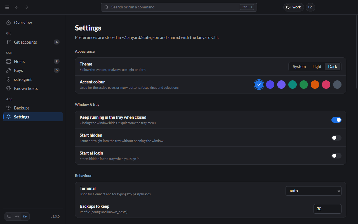This screenshot has height=224, width=358.
Task: Choose the pink accent colour
Action: coord(326,85)
